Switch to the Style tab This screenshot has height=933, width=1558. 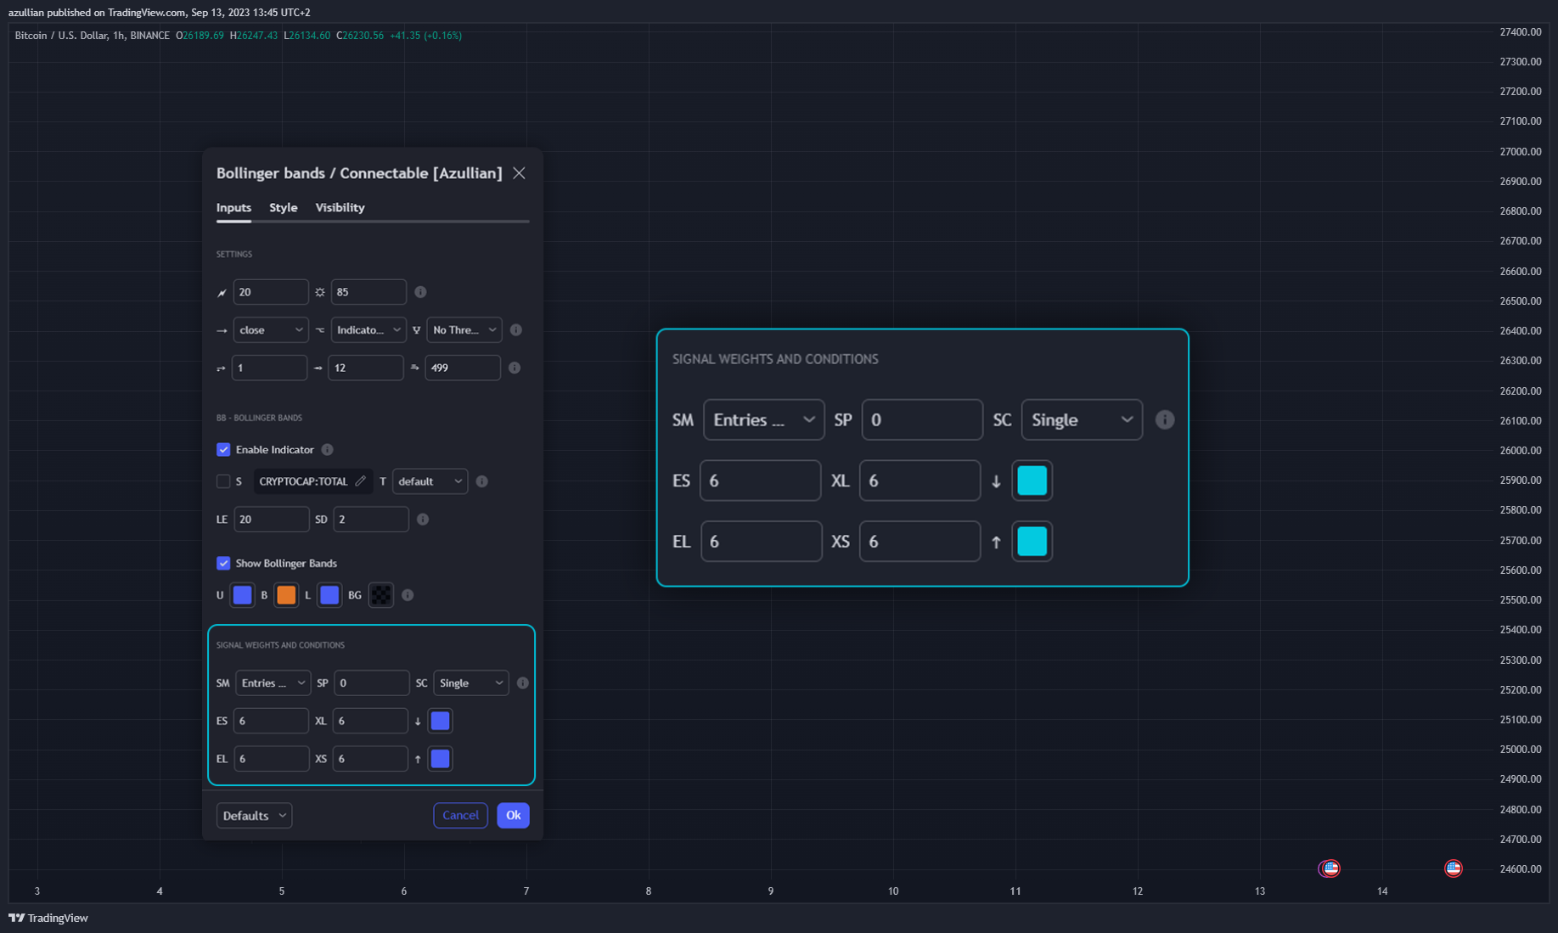283,207
